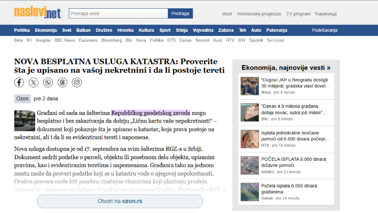Viewport: 378px width, 213px height.
Task: Open Počela isplata 6.000 dinara građanima item
Action: pyautogui.click(x=286, y=192)
